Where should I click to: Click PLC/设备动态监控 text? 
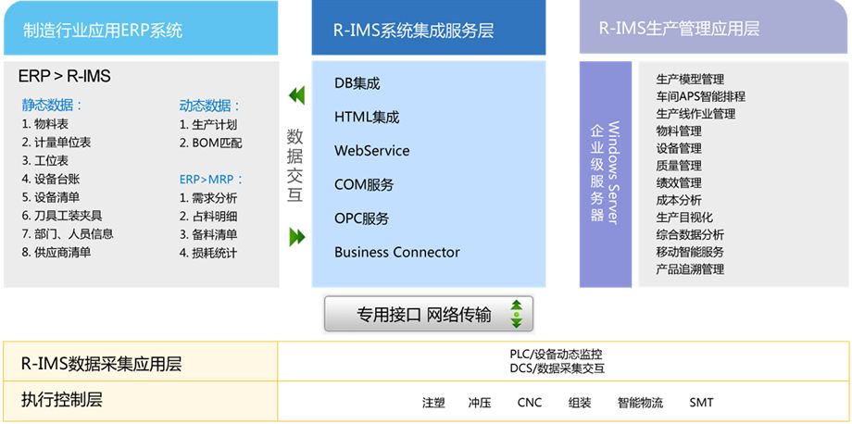click(556, 354)
